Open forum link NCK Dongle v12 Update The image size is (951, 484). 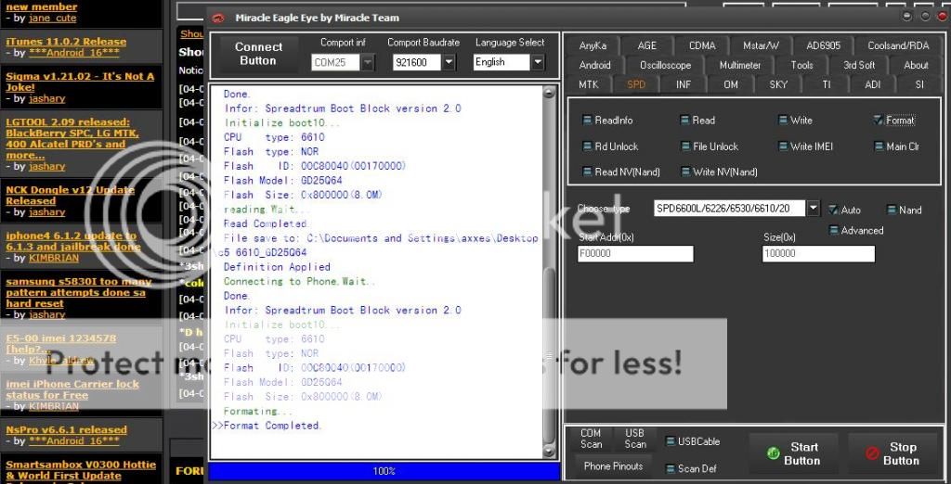point(70,195)
